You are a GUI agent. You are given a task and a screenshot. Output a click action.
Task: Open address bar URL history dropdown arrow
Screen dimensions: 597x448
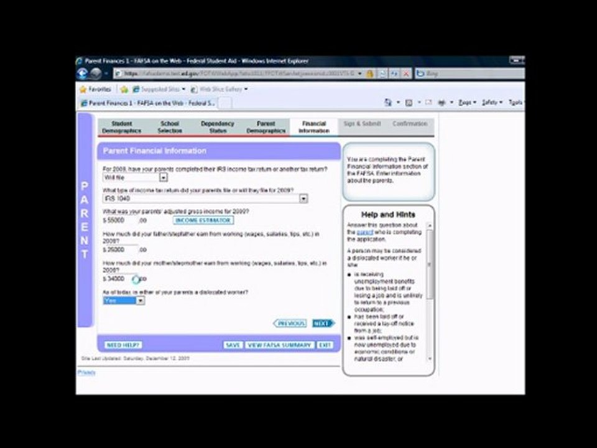[x=360, y=73]
